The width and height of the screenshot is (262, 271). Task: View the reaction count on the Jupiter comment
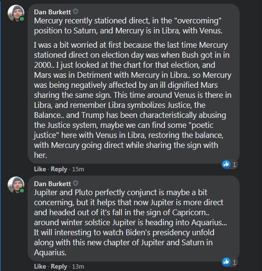[234, 262]
